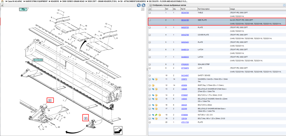
Task: Expand the RIVET row plus button
Action: pos(150,85)
